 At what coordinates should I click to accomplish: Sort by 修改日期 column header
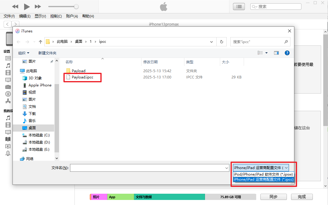[150, 62]
